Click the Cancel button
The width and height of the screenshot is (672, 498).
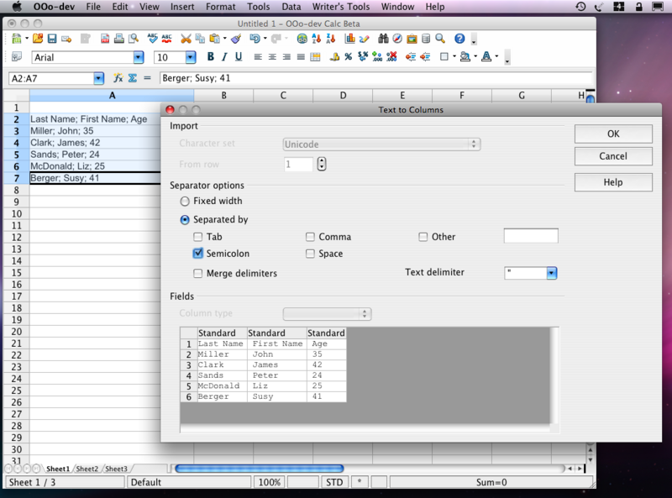pos(612,156)
